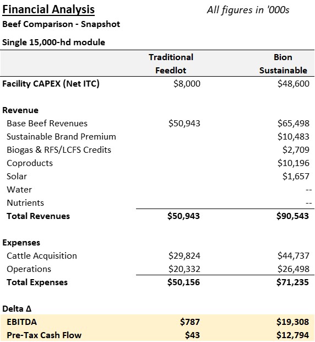Image resolution: width=315 pixels, height=342 pixels.
Task: Select the $65,498 base beef value
Action: click(x=293, y=124)
